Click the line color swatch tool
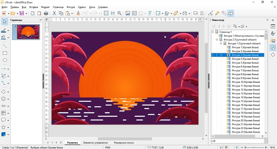 coord(3,30)
